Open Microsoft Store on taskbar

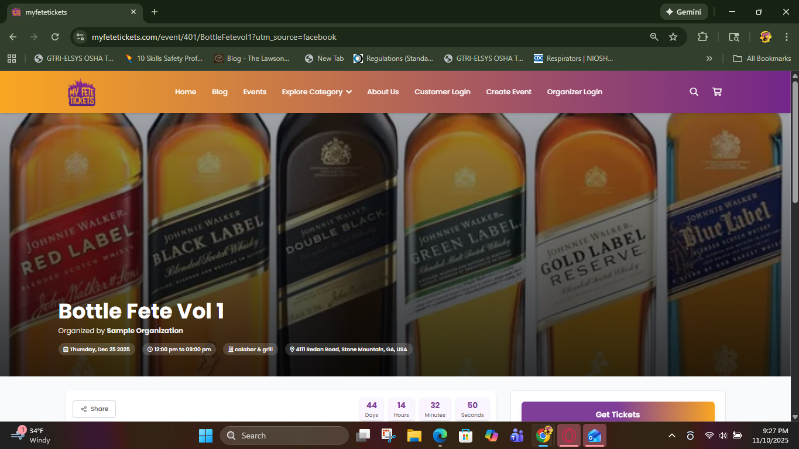[x=465, y=436]
